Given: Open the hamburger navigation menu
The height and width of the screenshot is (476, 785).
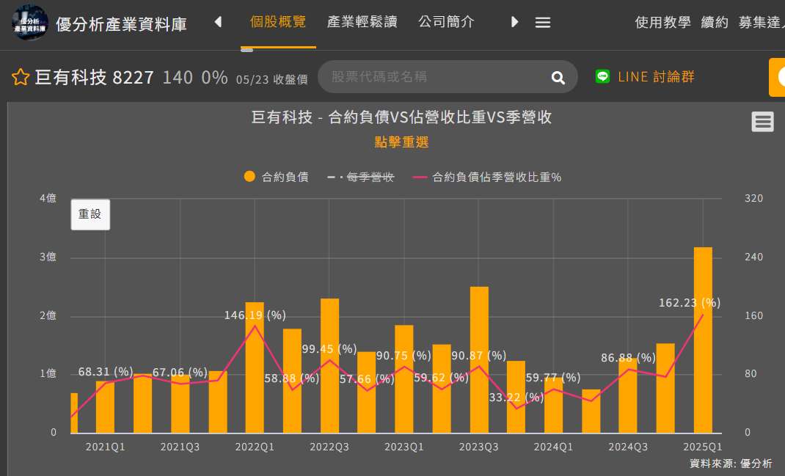Looking at the screenshot, I should [543, 23].
